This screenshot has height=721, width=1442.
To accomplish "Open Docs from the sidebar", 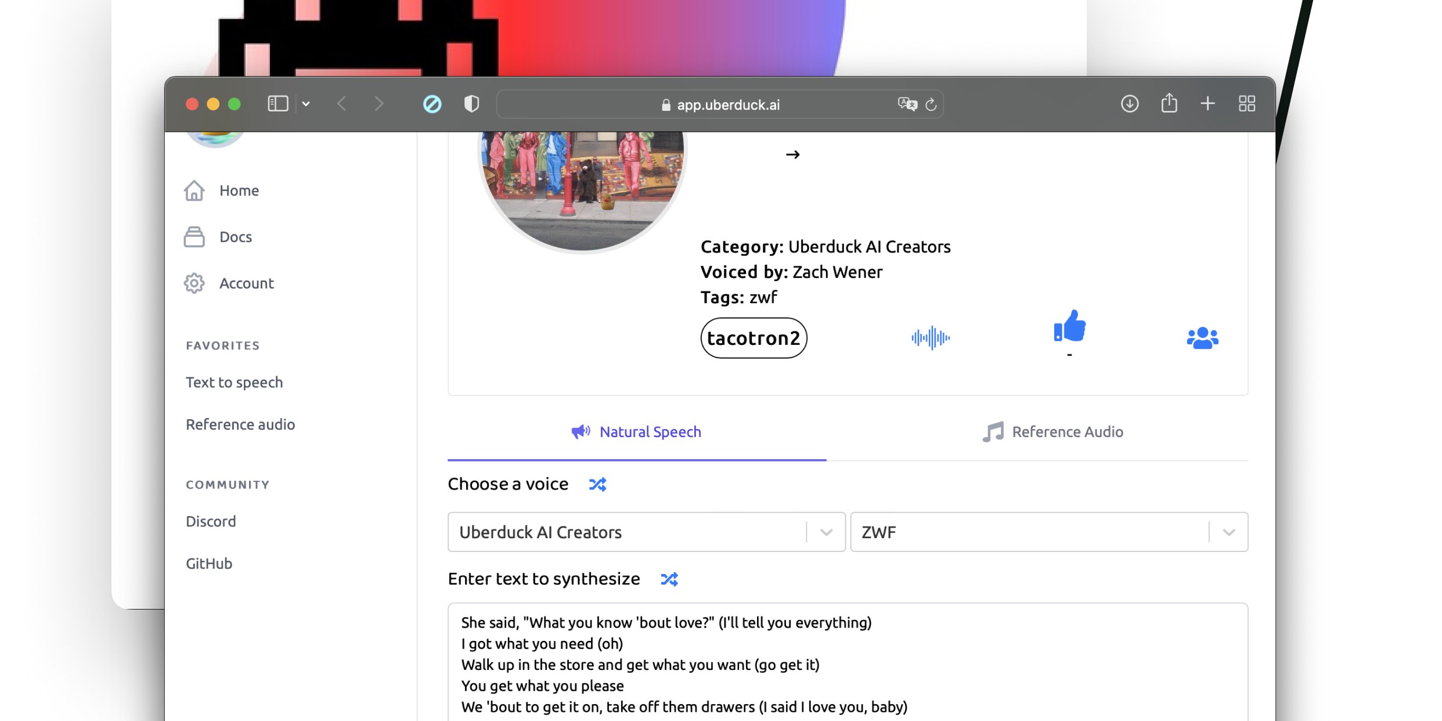I will tap(236, 236).
